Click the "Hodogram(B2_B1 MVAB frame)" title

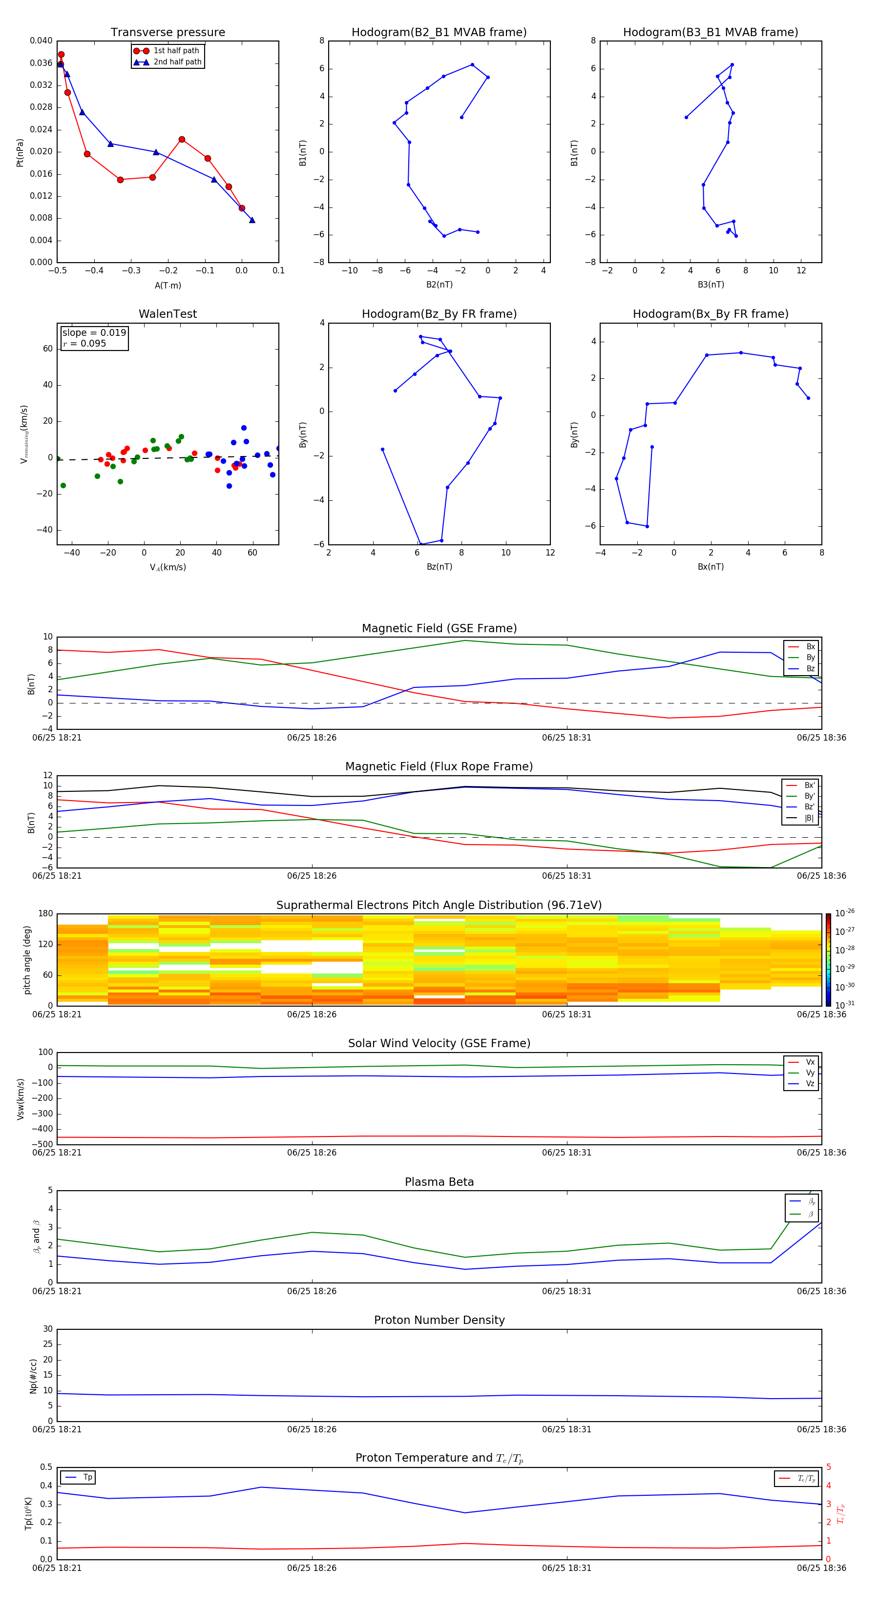coord(439,33)
